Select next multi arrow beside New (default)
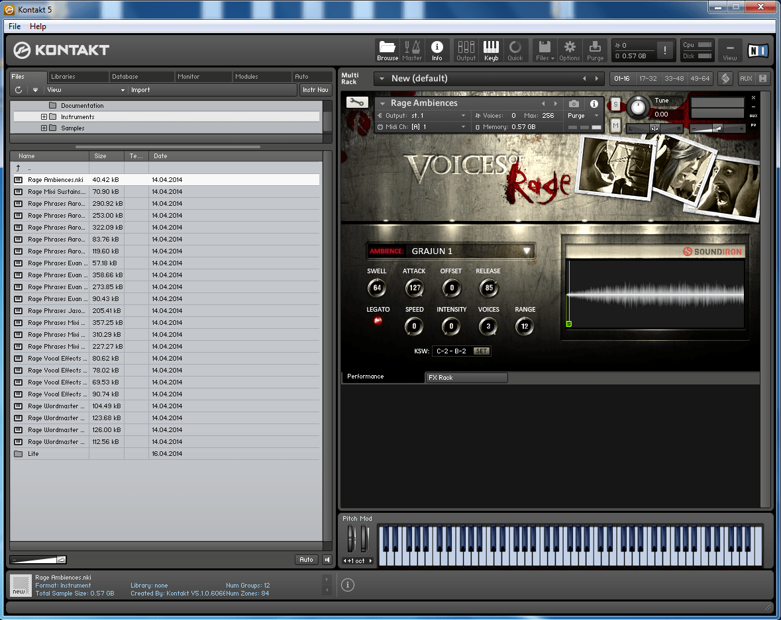 (x=597, y=79)
